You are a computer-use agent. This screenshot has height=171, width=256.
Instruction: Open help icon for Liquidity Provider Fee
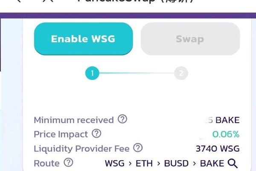(x=138, y=148)
